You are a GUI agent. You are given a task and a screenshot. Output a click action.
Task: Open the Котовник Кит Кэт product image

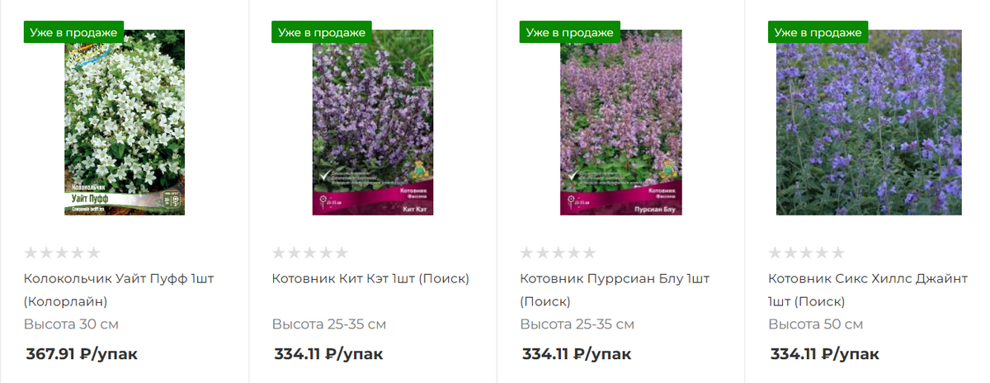click(372, 124)
